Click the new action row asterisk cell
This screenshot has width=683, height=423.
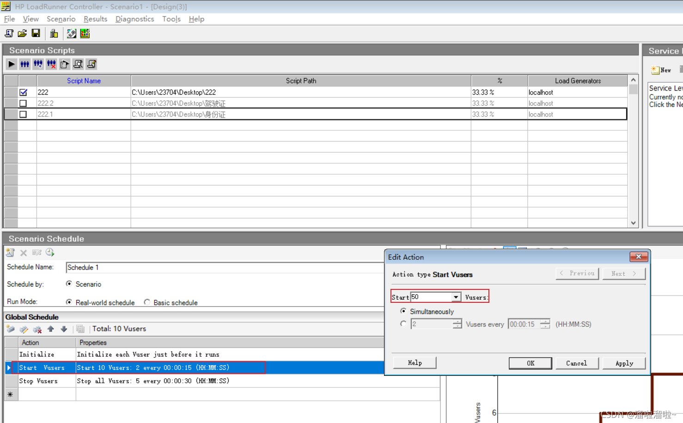point(10,394)
